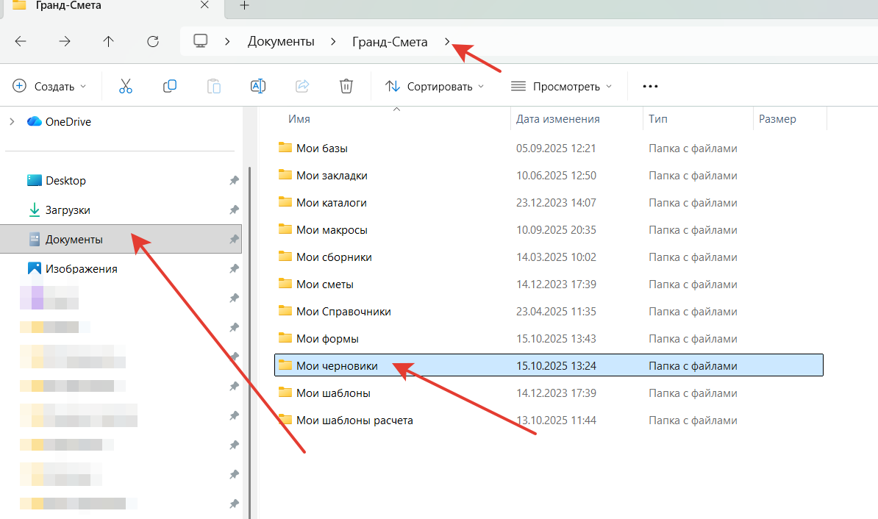Click the Copy icon in toolbar
This screenshot has height=519, width=878.
(x=169, y=86)
